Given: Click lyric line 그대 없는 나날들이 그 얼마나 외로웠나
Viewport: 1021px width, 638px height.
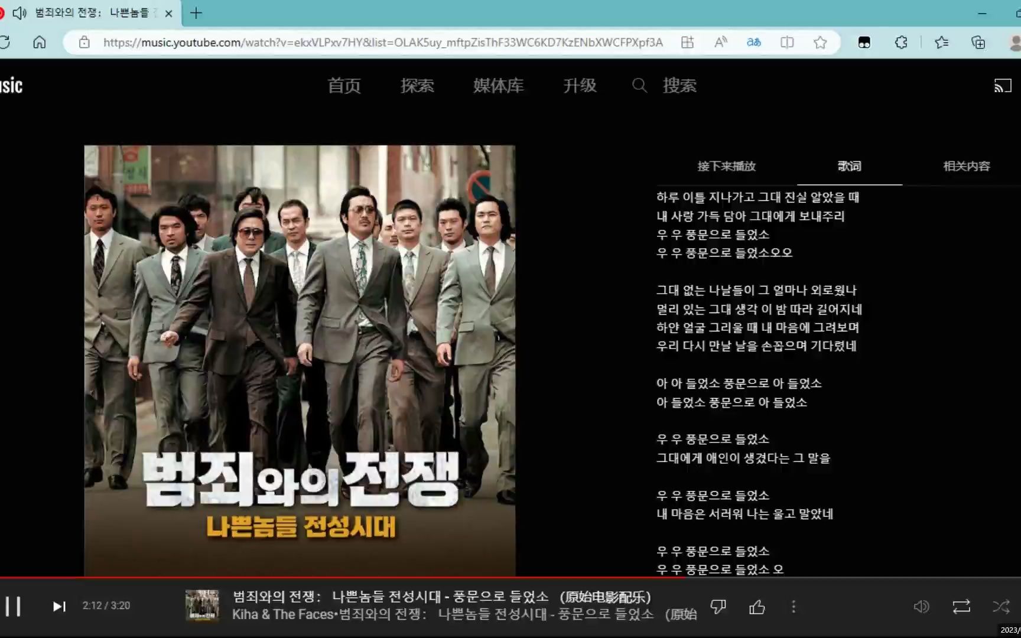Looking at the screenshot, I should 756,290.
